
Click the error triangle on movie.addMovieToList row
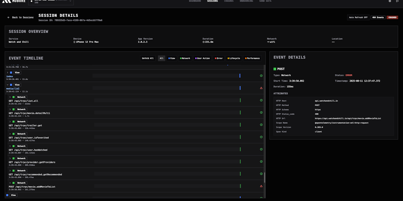pos(261,186)
